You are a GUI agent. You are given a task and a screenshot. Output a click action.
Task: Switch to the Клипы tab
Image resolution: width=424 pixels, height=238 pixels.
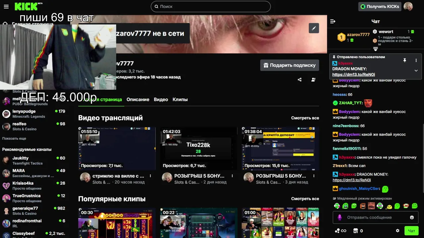[180, 99]
